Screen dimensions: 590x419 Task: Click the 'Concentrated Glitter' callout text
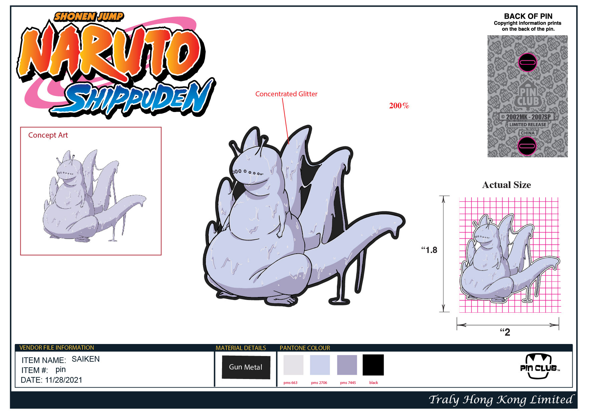tap(286, 94)
